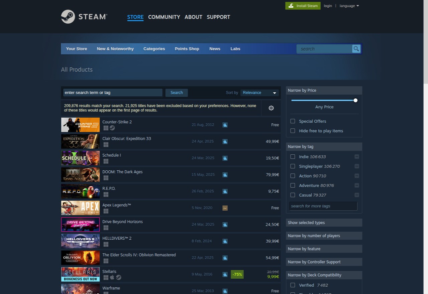Screen dimensions: 428x294
Task: Expand Show selected types section
Action: [x=324, y=223]
